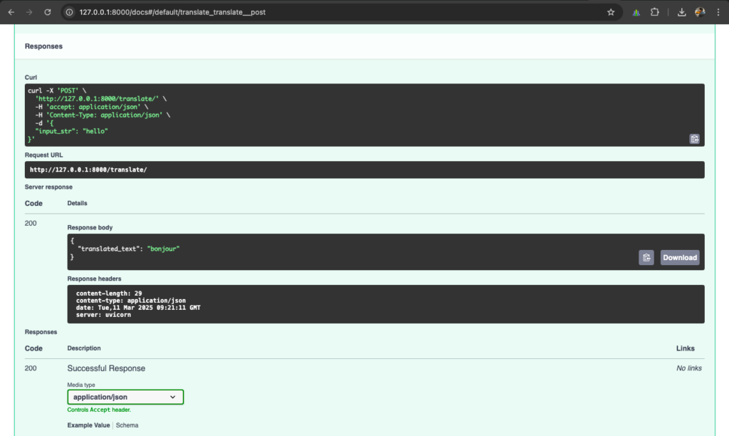
Task: Open the browser three-dot menu
Action: pyautogui.click(x=718, y=11)
